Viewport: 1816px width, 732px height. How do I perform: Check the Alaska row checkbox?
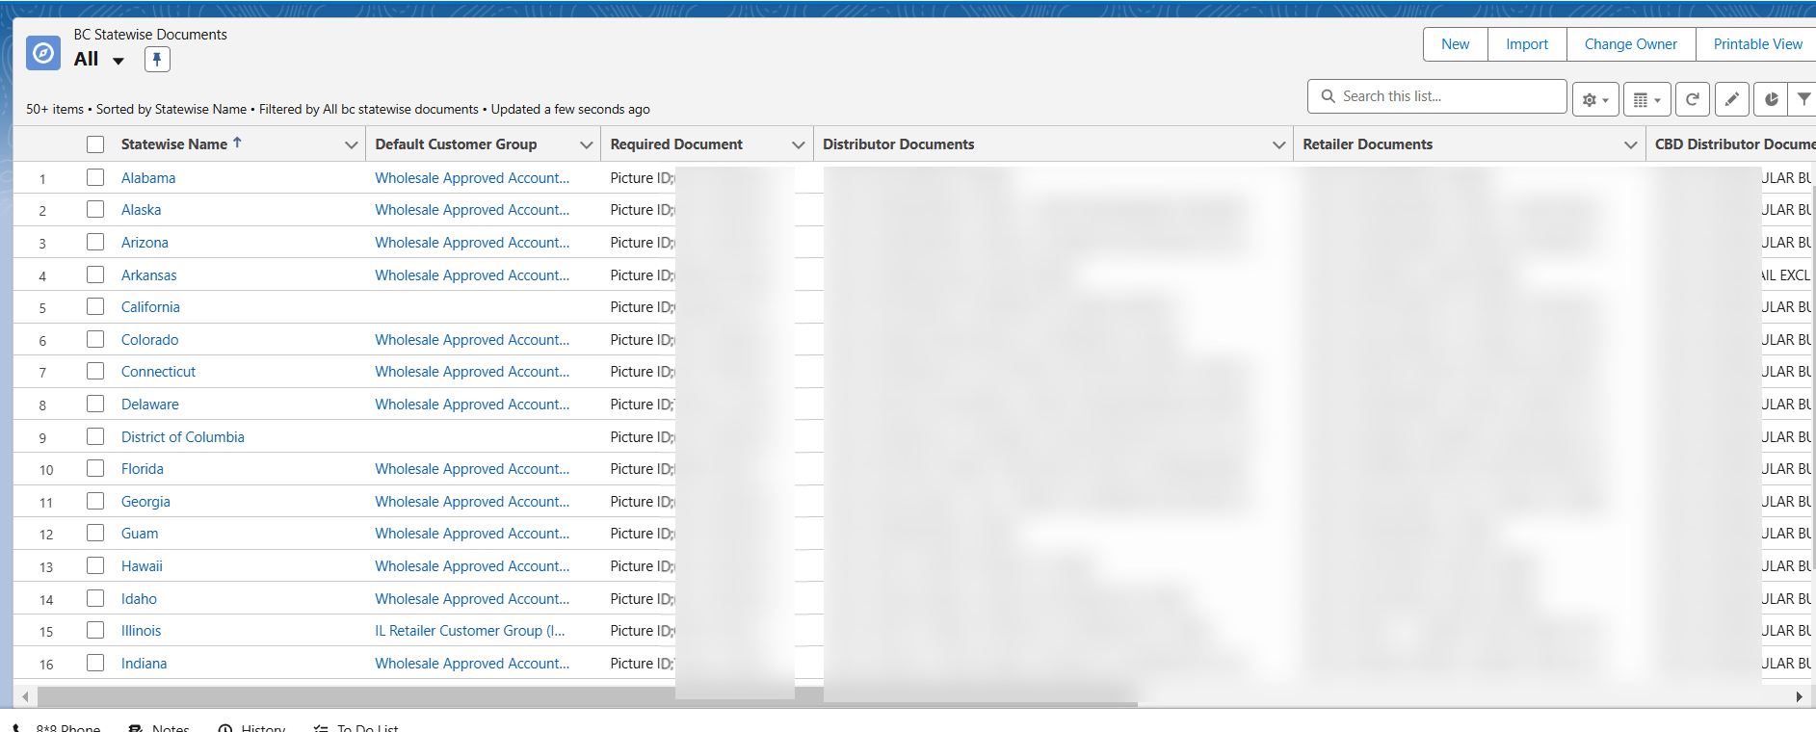click(x=95, y=209)
